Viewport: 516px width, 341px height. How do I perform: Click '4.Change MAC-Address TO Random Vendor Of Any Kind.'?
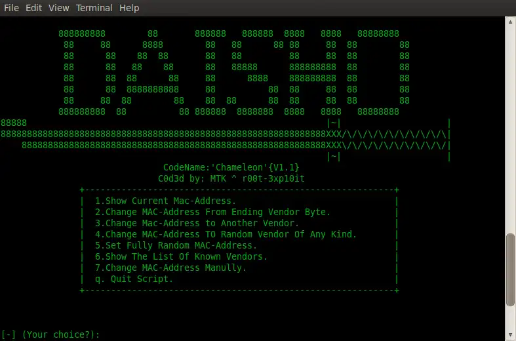tap(226, 234)
